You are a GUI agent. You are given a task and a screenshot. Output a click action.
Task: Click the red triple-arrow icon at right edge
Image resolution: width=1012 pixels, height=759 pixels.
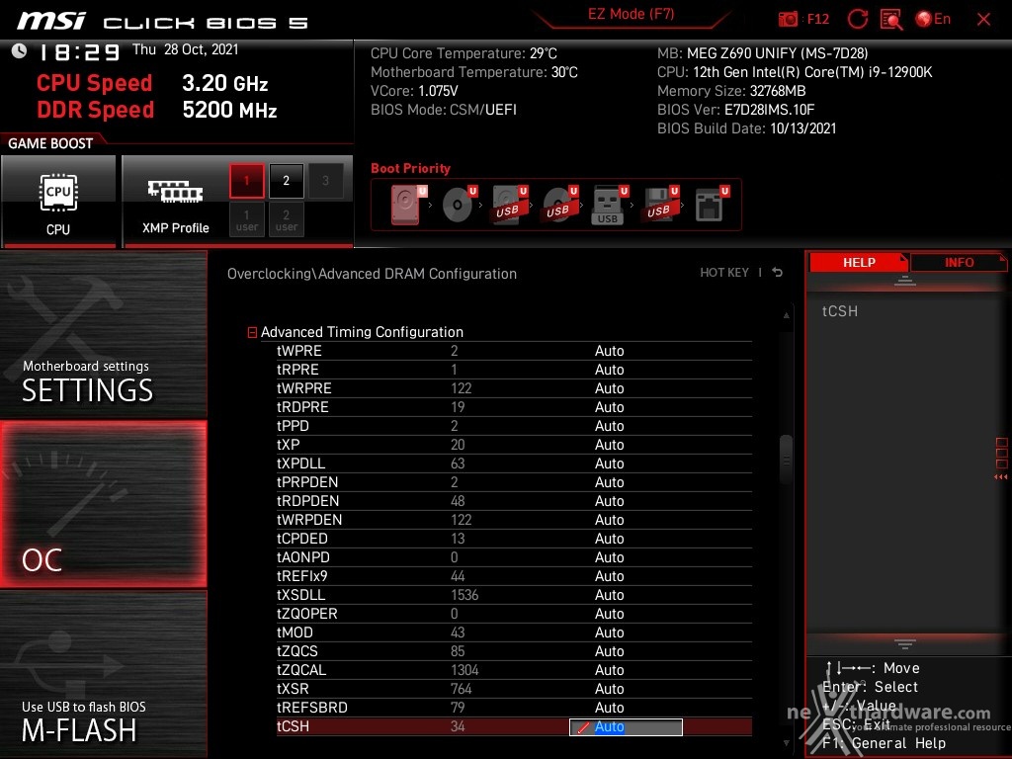click(1000, 477)
